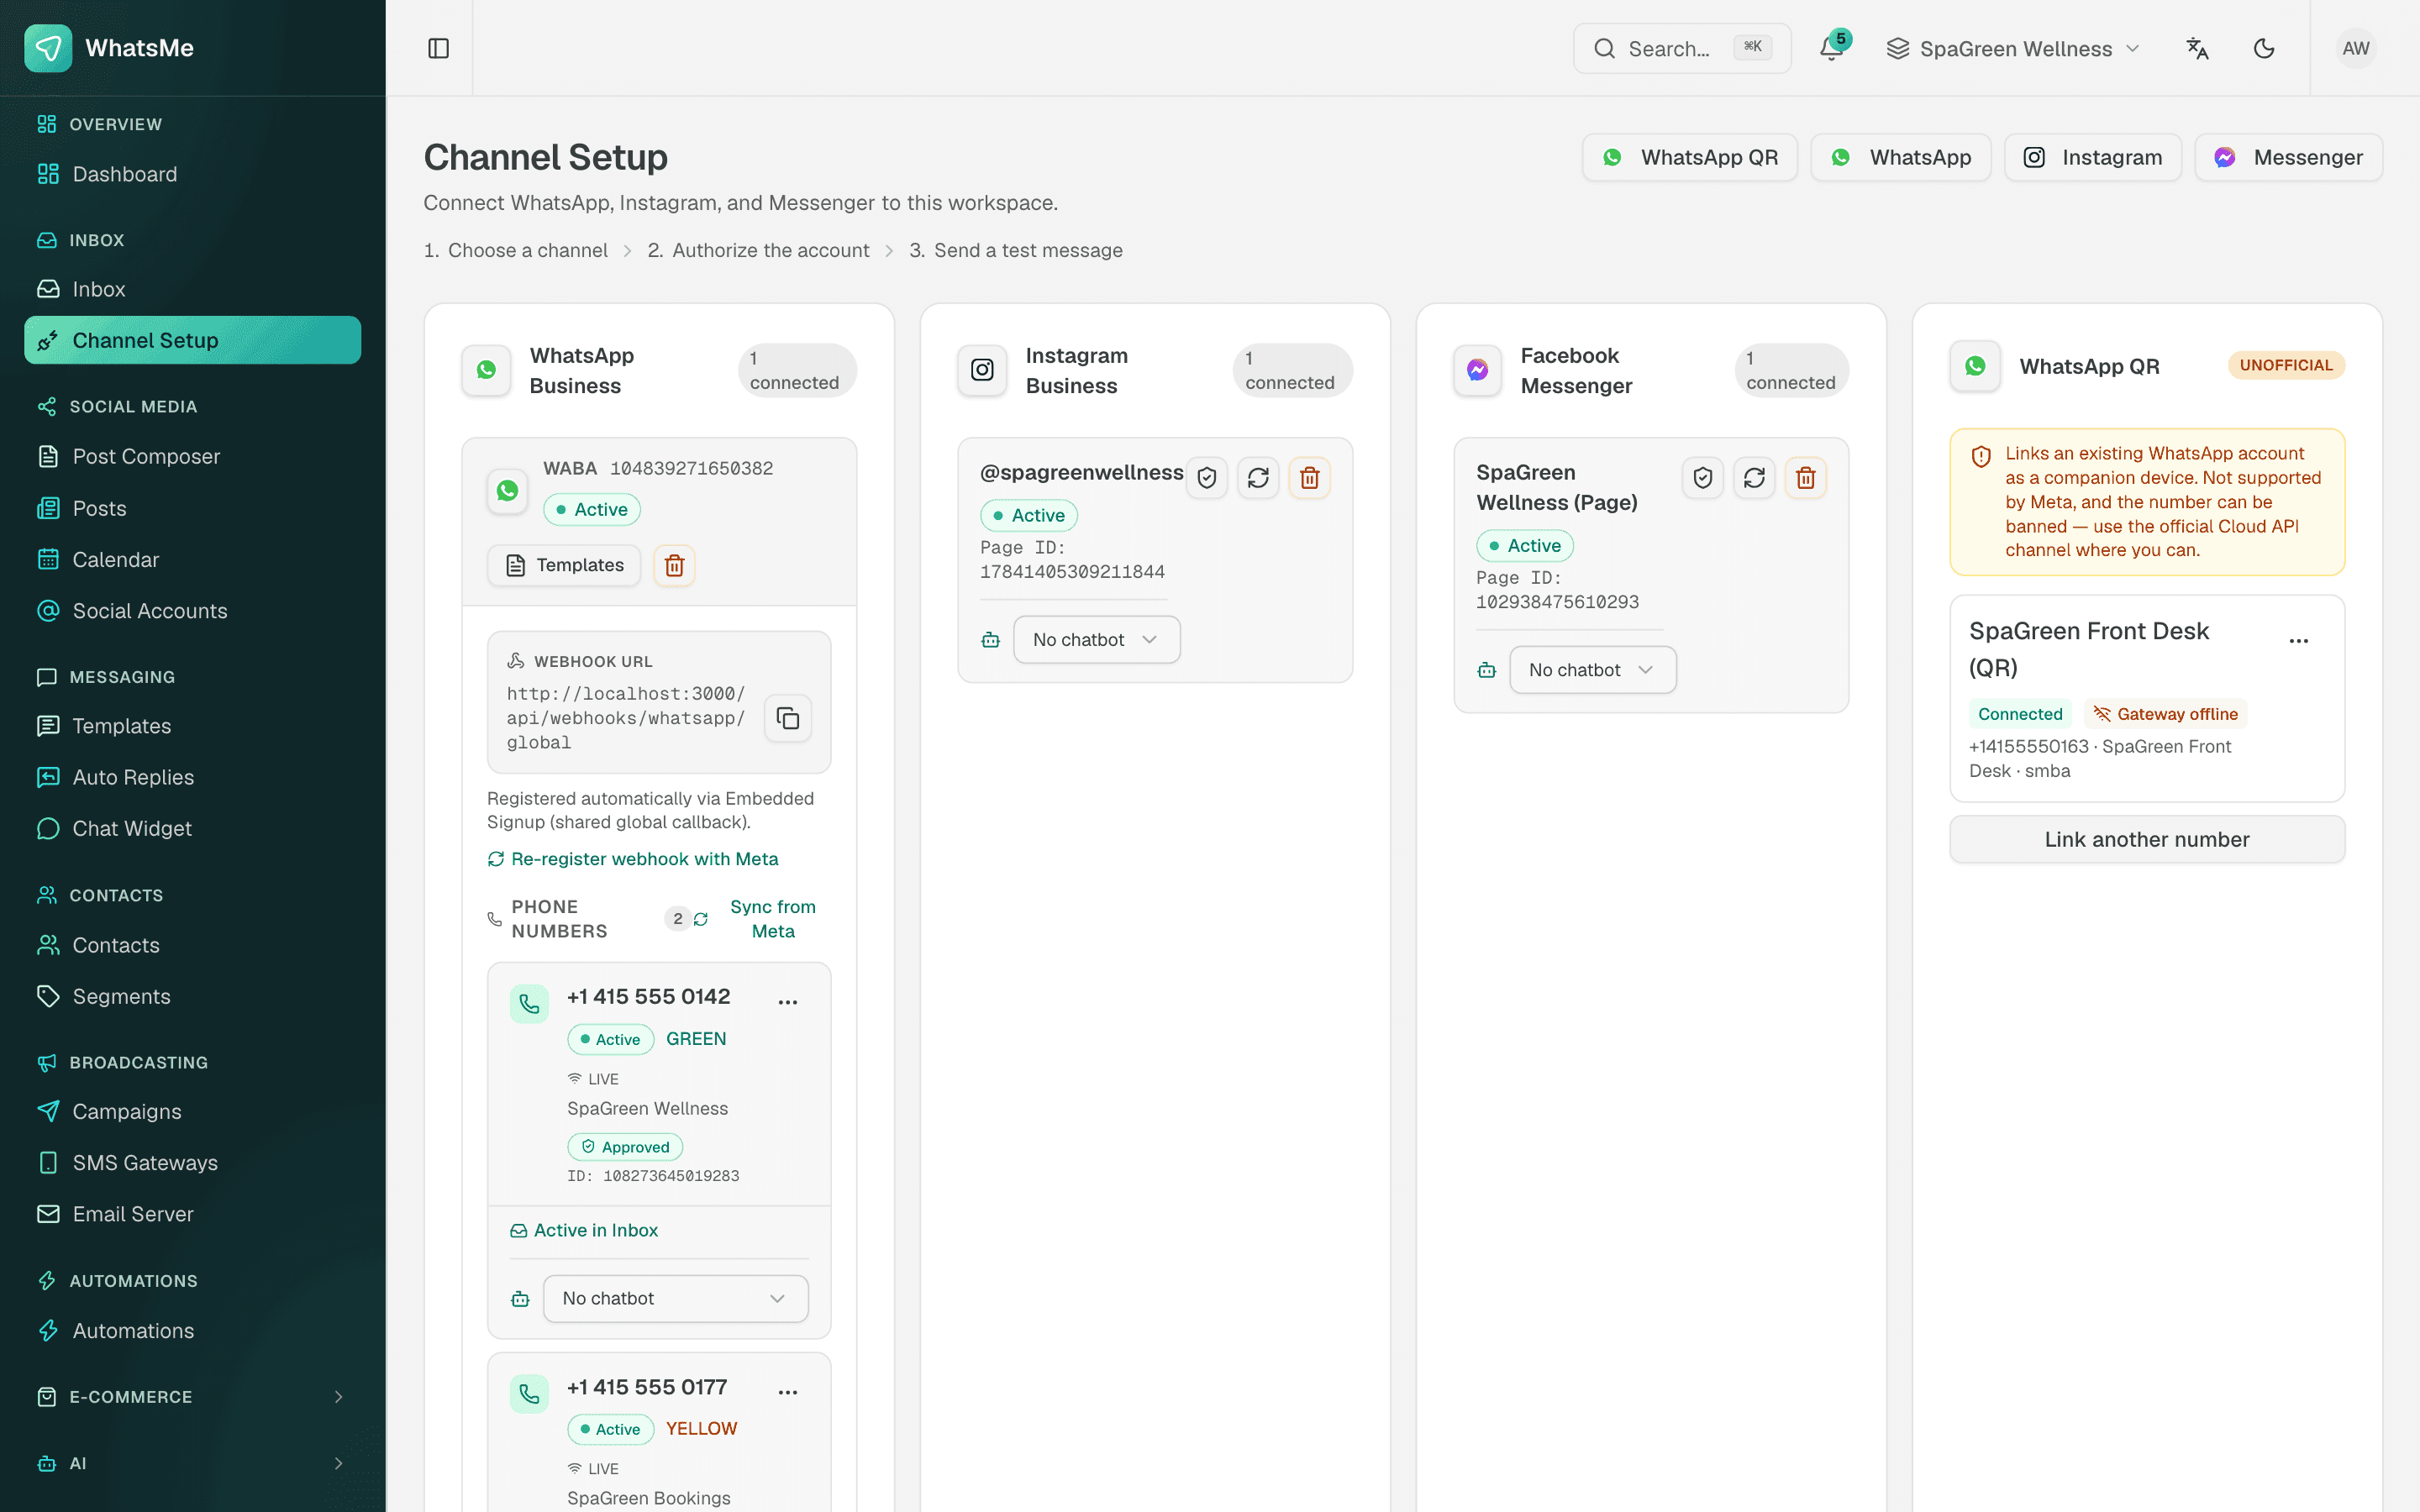Viewport: 2420px width, 1512px height.
Task: Open SMS Gateways in the sidebar
Action: coord(192,1162)
